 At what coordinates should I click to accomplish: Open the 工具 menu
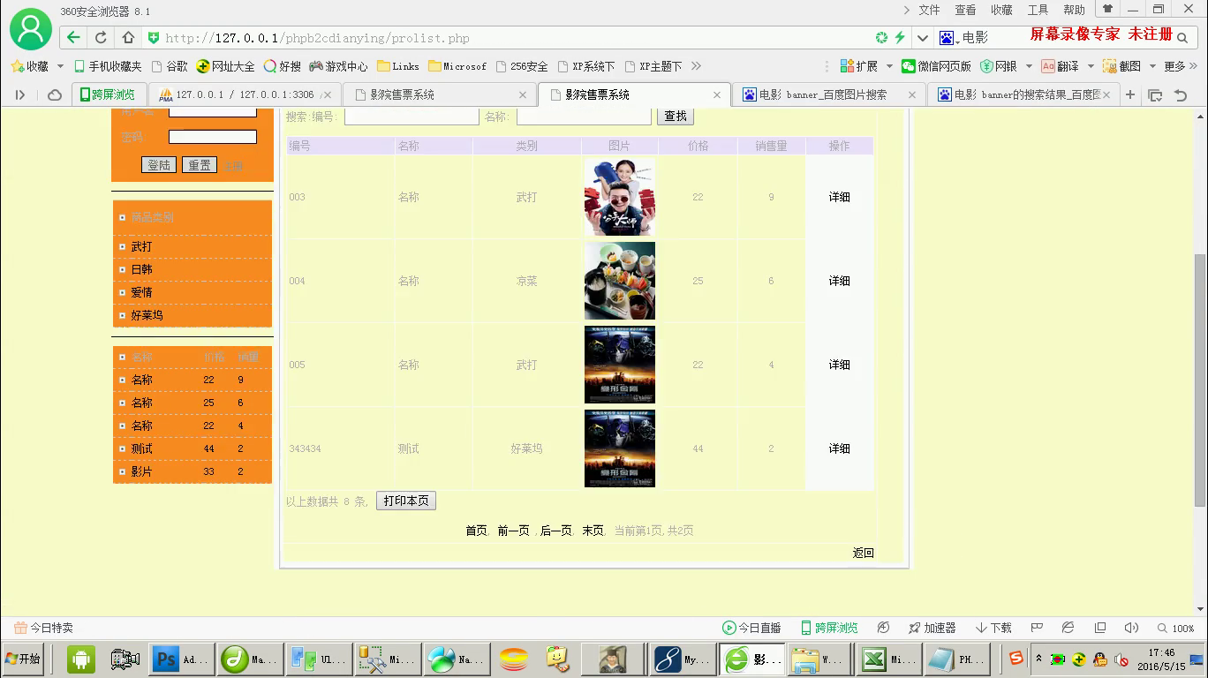(x=1038, y=10)
